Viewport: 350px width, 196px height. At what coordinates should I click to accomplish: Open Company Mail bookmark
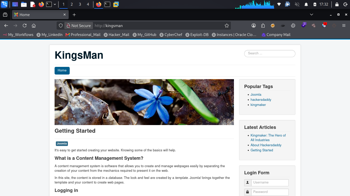pyautogui.click(x=276, y=35)
